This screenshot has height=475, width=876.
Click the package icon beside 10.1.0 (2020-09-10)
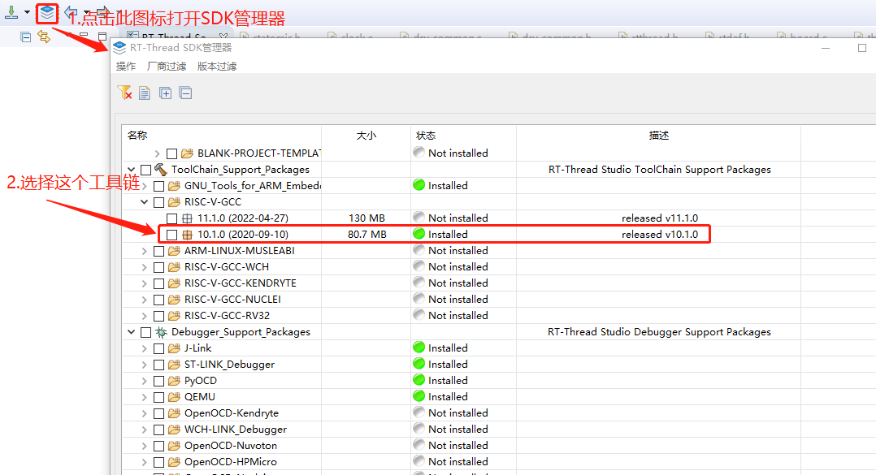point(187,235)
